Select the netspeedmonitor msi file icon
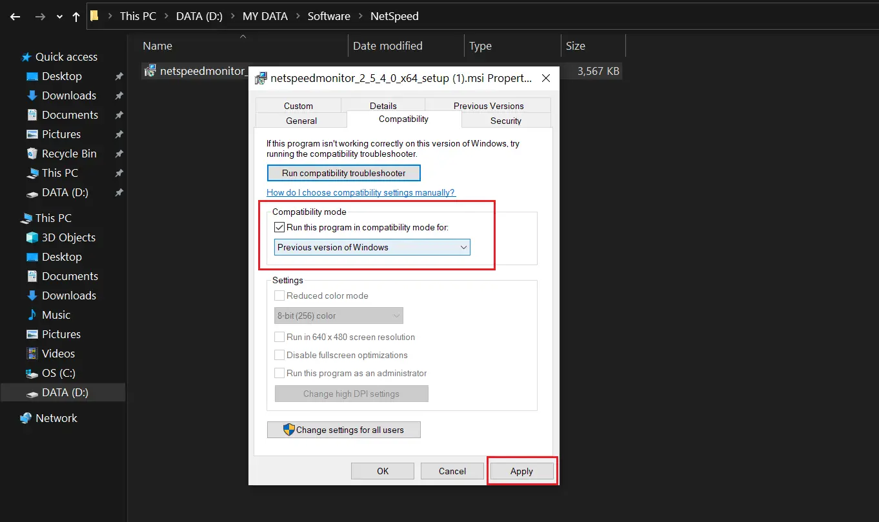This screenshot has width=879, height=522. 150,71
